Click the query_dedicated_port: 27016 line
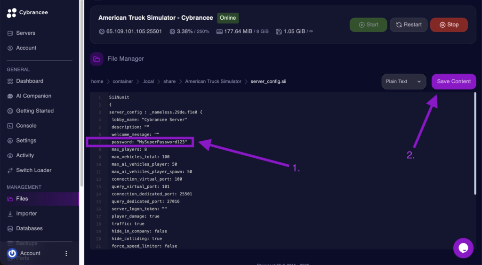Viewport: 482px width, 265px height. [145, 201]
